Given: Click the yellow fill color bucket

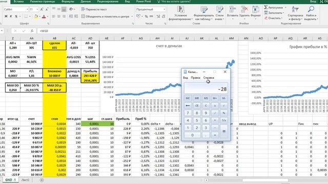Looking at the screenshot, I should click(36, 16).
